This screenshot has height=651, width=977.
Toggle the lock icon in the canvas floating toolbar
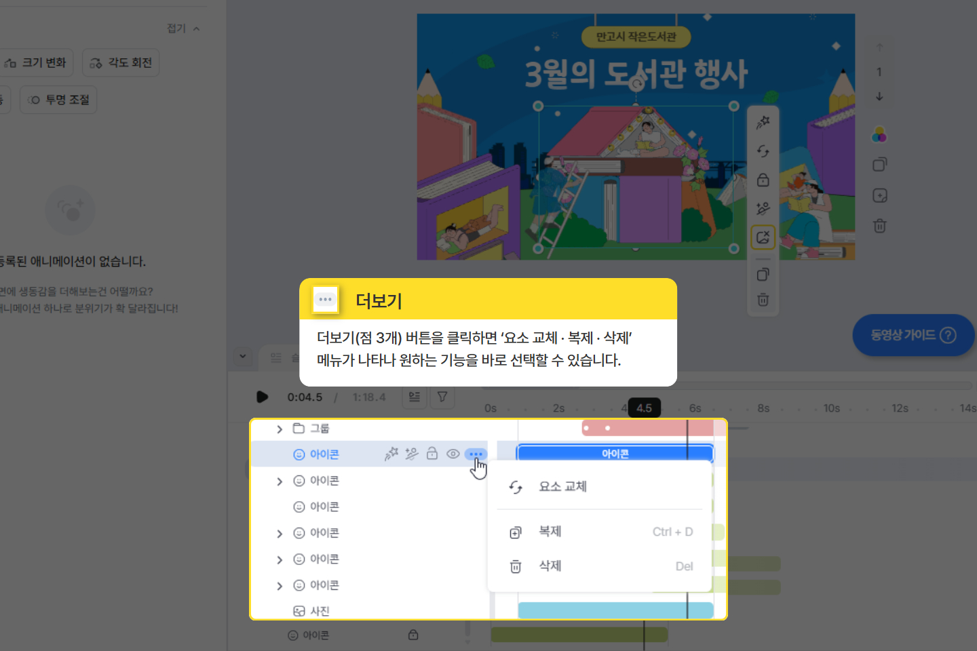pyautogui.click(x=763, y=180)
